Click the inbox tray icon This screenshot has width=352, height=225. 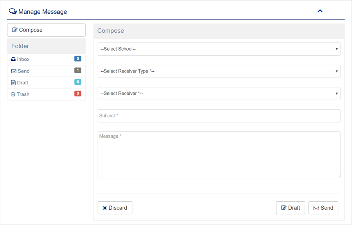13,59
